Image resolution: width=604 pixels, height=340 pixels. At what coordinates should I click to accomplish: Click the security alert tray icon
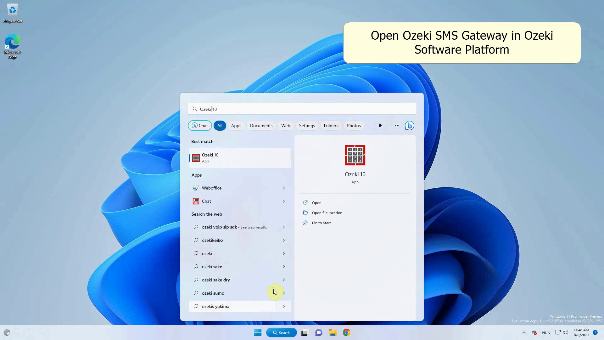pyautogui.click(x=534, y=332)
